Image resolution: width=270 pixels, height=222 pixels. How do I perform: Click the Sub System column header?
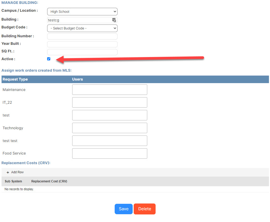pos(13,181)
